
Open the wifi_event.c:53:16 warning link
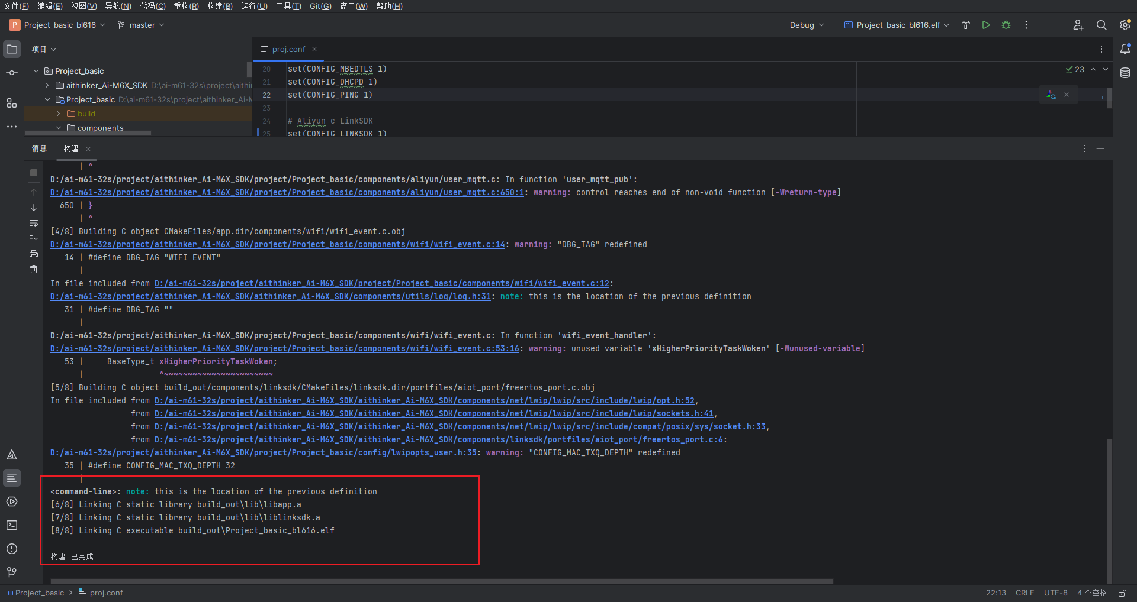click(285, 348)
